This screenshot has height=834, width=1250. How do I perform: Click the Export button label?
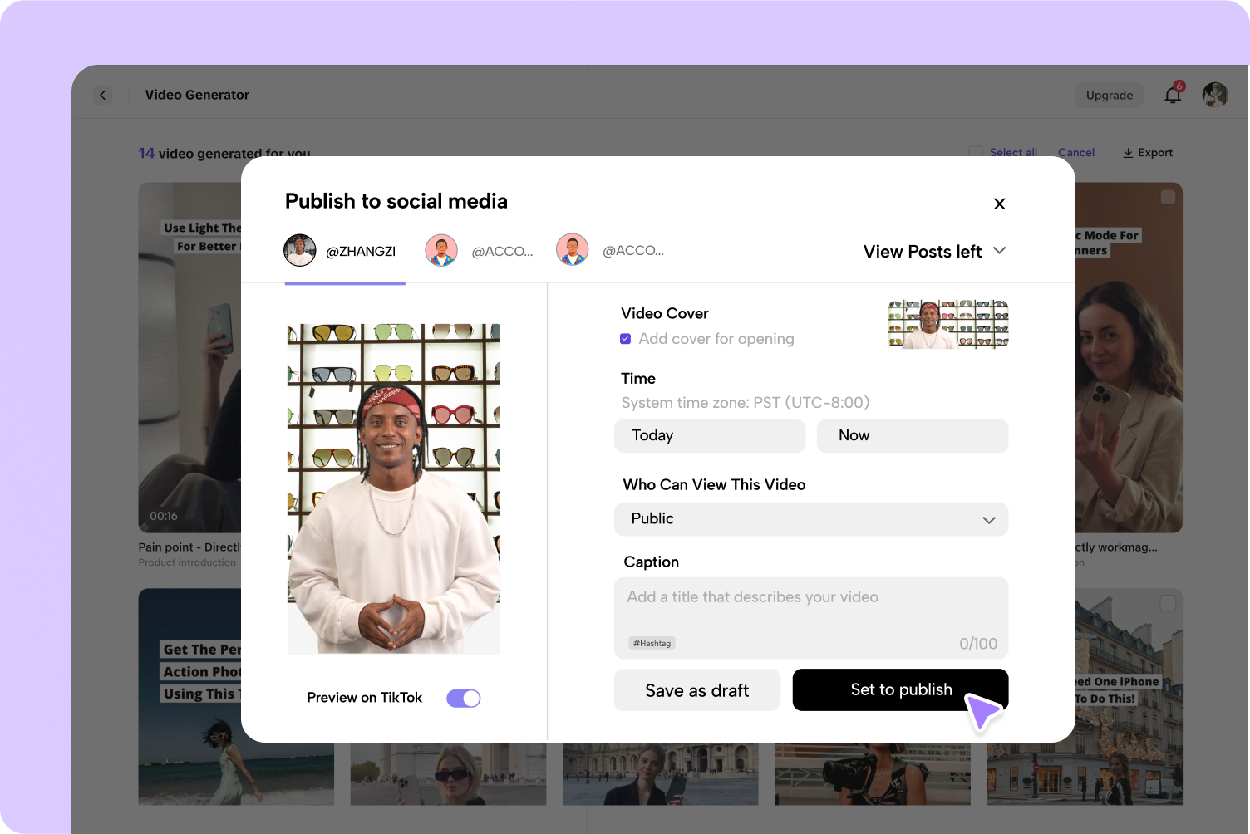[1155, 153]
